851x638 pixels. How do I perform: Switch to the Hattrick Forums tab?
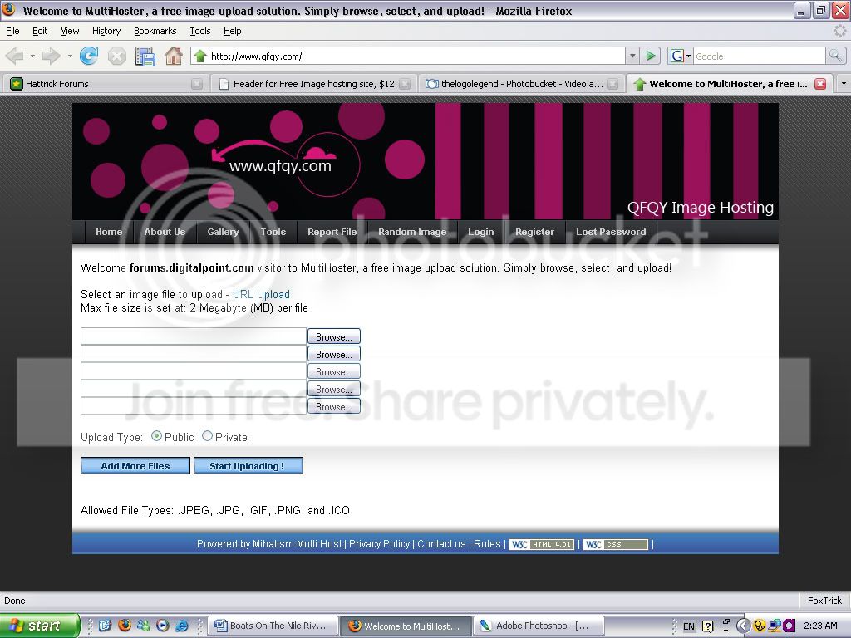tap(106, 84)
